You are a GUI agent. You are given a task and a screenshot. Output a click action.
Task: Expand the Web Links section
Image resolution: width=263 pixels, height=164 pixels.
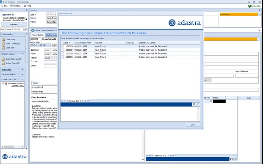click(22, 69)
